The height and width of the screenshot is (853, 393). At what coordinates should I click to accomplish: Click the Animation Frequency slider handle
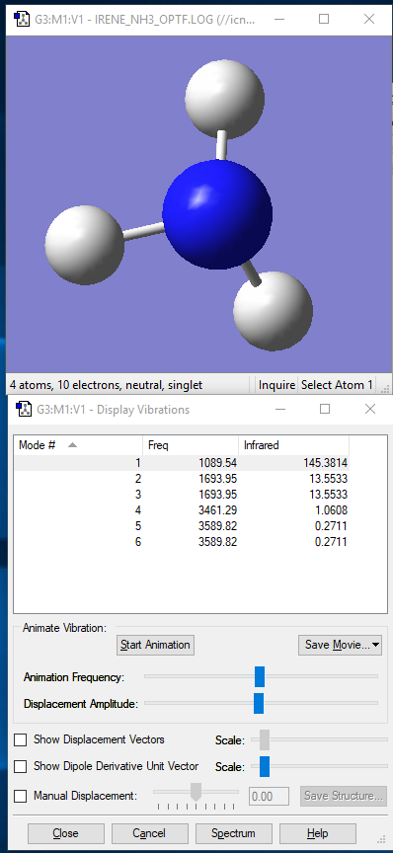260,676
